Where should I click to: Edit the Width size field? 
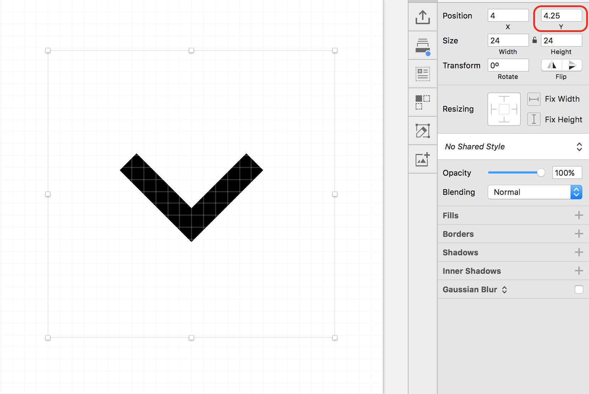[x=508, y=40]
